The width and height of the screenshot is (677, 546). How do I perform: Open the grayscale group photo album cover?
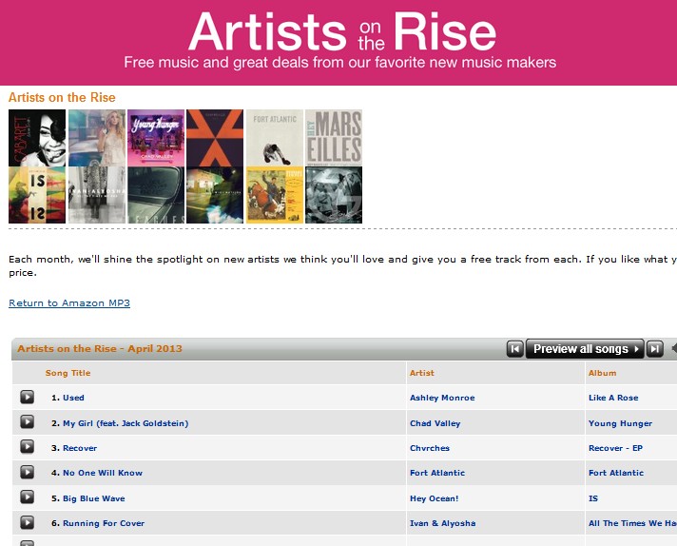click(x=334, y=195)
